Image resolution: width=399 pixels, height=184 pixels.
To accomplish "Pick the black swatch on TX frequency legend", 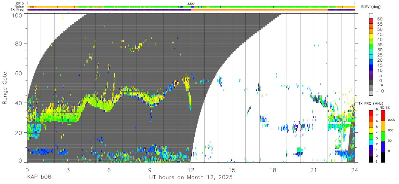I will 371,159.
